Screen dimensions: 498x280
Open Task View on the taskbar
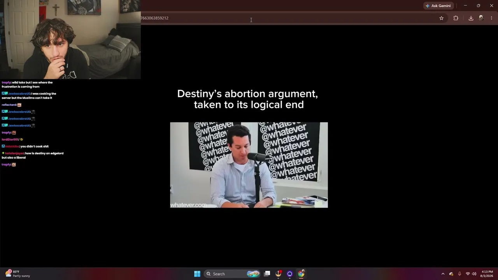267,274
